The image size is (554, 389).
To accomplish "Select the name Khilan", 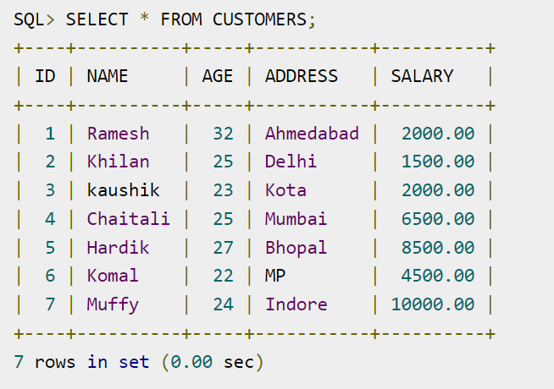I will click(x=118, y=162).
